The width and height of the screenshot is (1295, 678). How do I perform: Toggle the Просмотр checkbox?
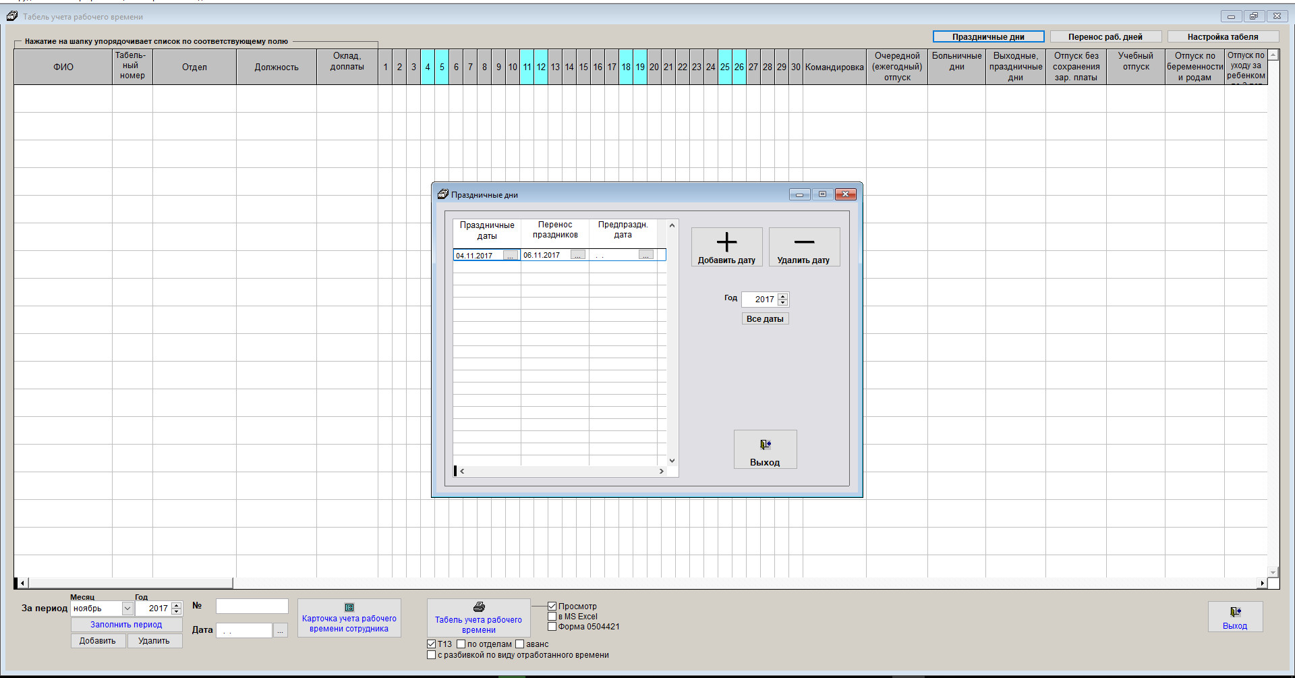(x=552, y=606)
